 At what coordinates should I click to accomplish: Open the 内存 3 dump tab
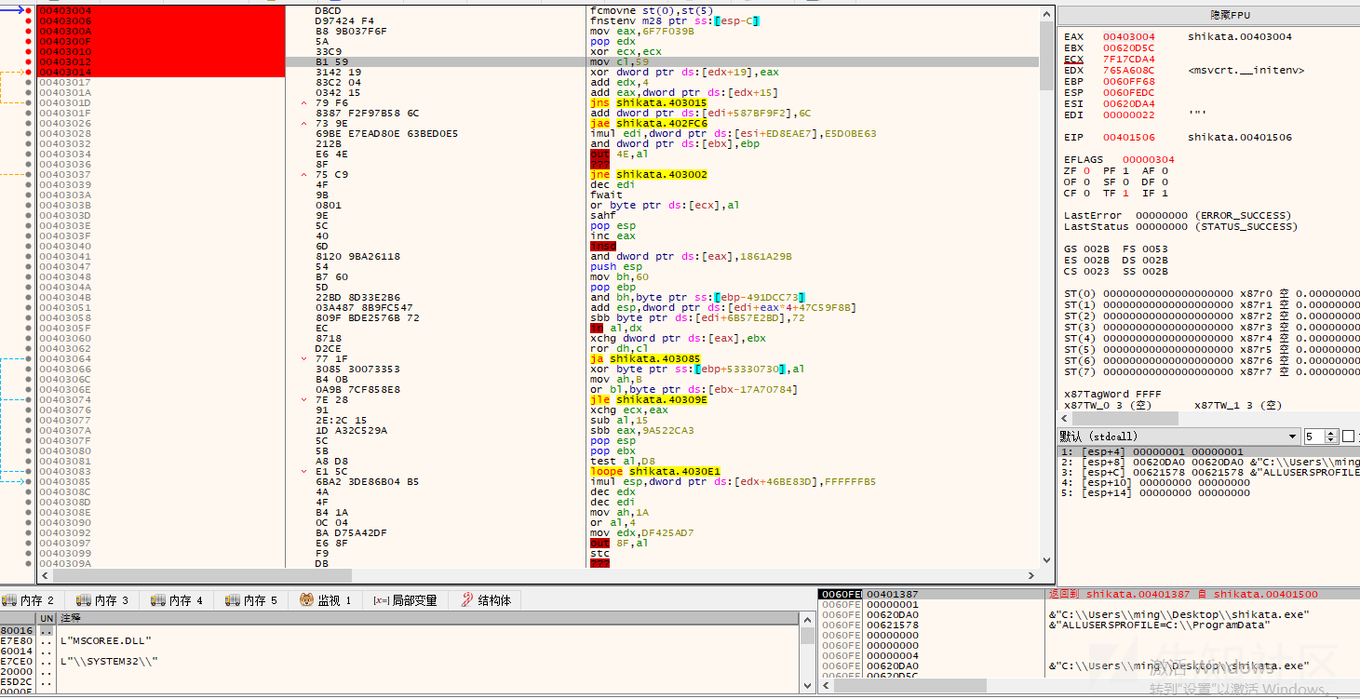point(102,600)
